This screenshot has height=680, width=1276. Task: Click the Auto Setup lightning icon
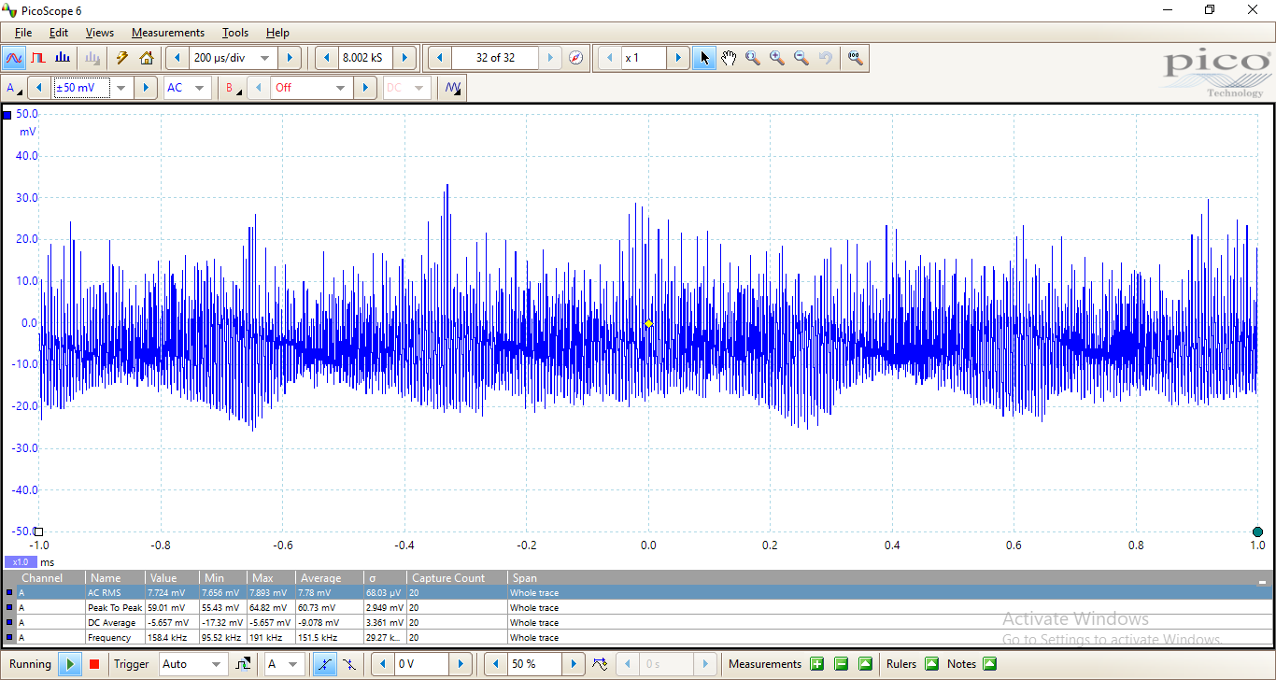[x=121, y=58]
